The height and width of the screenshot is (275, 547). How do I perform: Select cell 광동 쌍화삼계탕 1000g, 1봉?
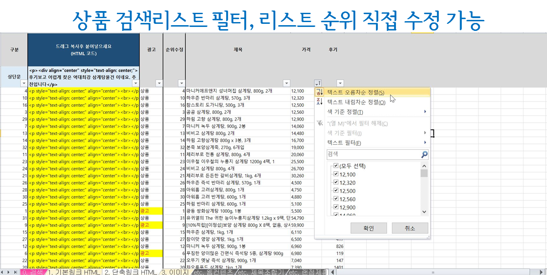pyautogui.click(x=238, y=211)
